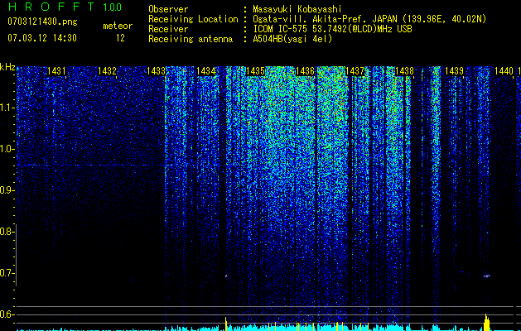The image size is (521, 331).
Task: Click the meteor count value 12
Action: [120, 38]
